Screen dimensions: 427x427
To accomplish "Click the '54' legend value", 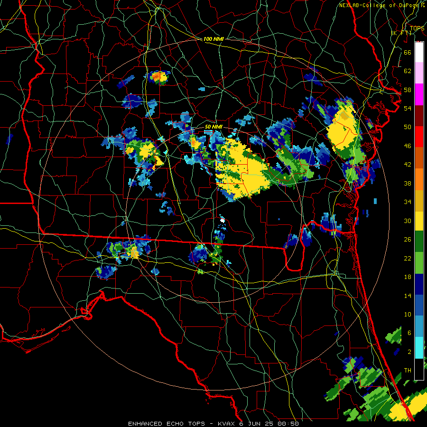I will pyautogui.click(x=408, y=108).
